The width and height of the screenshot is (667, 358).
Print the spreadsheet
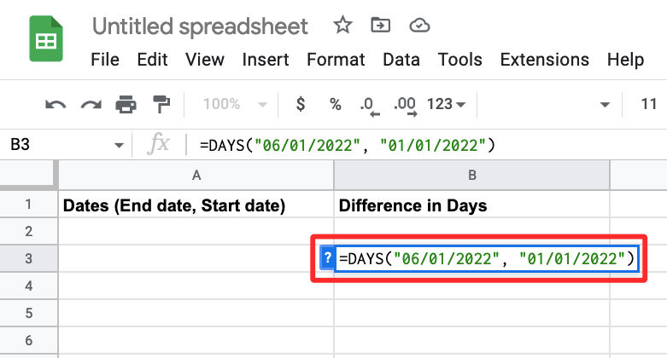[126, 105]
